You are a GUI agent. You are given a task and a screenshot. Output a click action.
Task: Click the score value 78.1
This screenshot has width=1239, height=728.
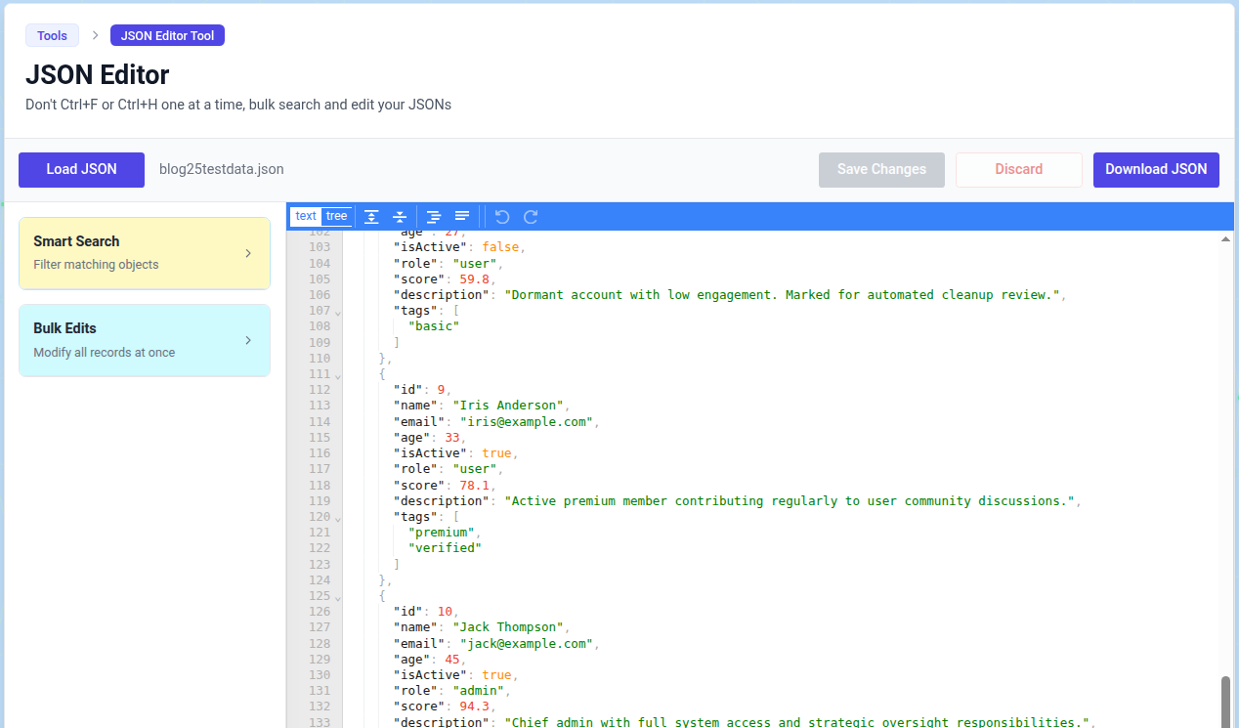click(x=475, y=485)
